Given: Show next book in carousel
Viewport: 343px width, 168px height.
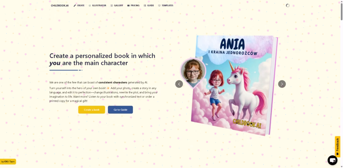Looking at the screenshot, I should coord(282,84).
